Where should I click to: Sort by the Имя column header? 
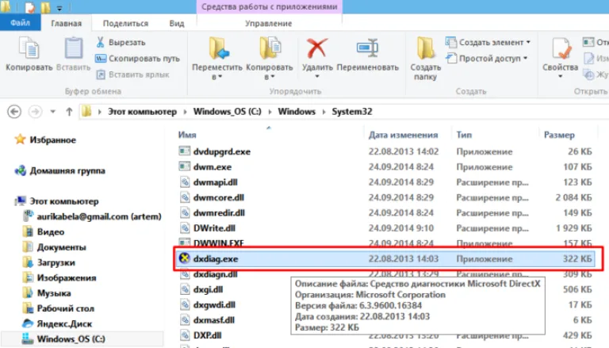[187, 135]
